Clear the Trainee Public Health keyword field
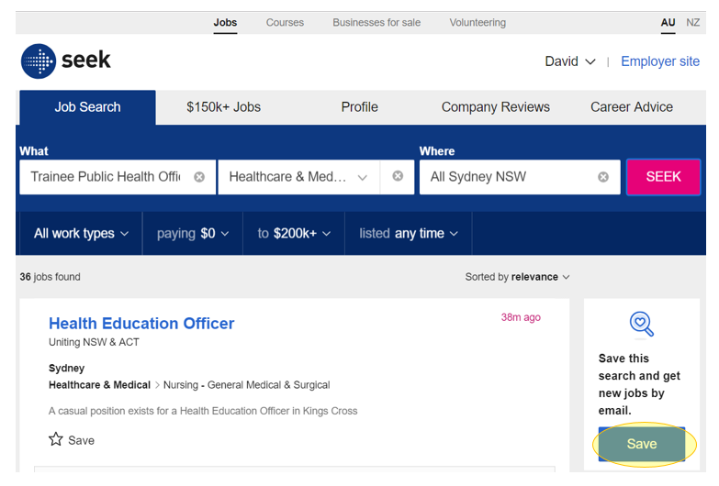The image size is (719, 486). (199, 177)
